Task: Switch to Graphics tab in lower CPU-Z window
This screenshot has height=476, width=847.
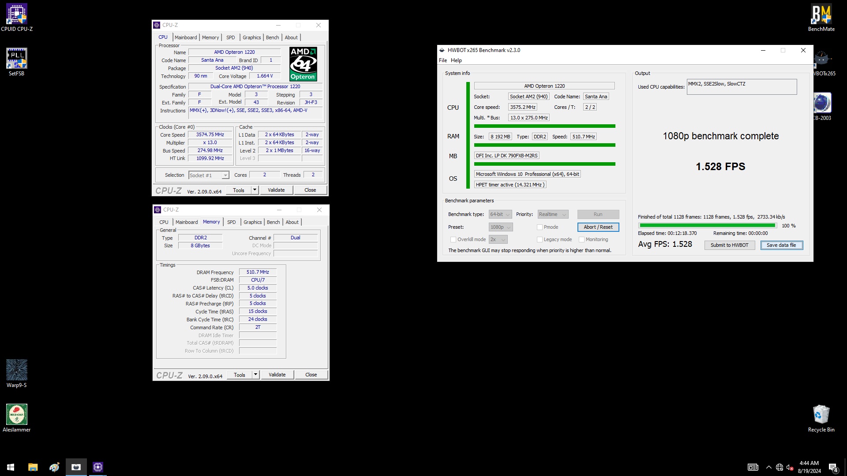Action: [253, 222]
